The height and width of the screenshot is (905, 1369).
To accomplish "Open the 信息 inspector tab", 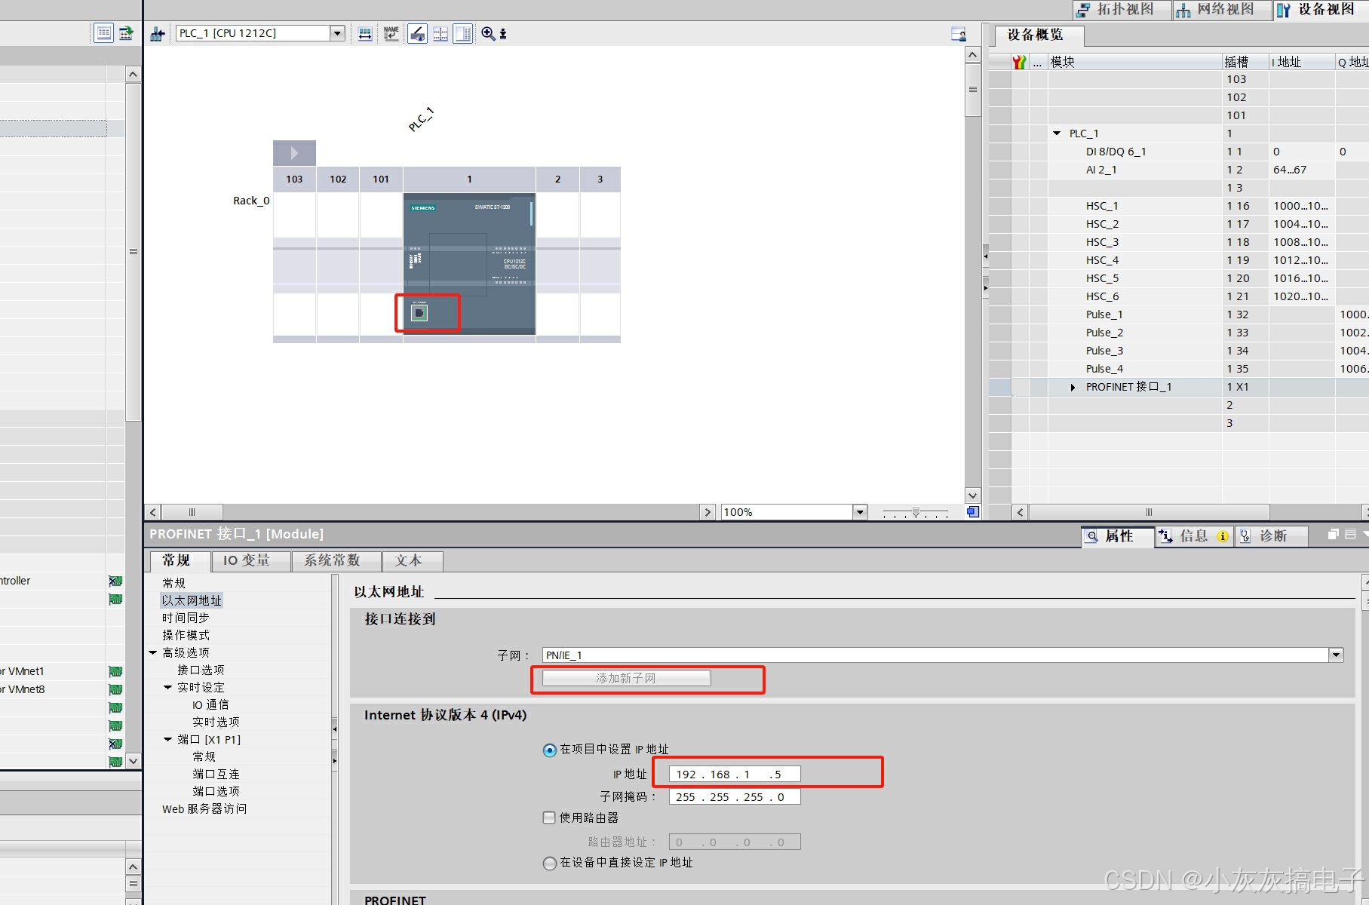I will pos(1195,536).
